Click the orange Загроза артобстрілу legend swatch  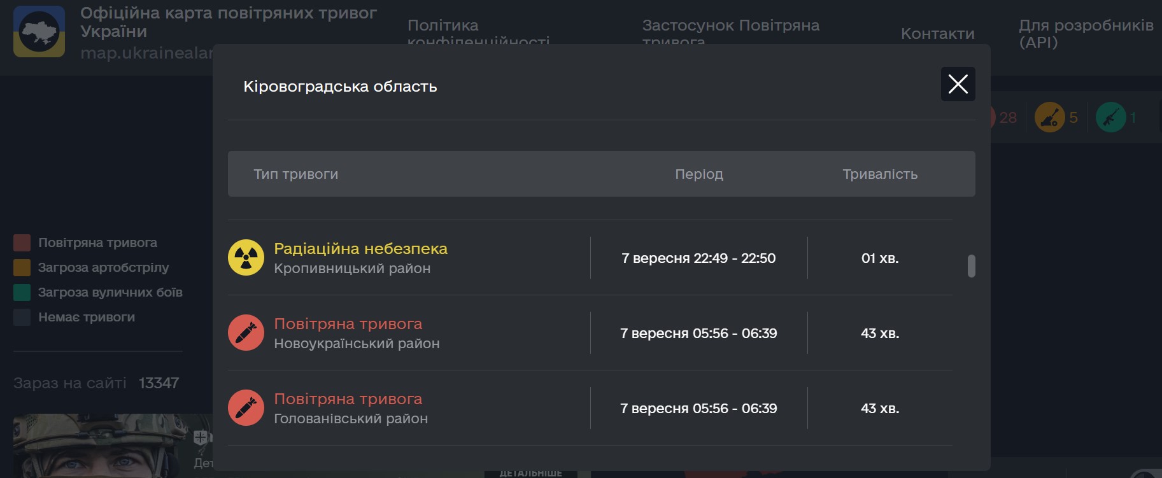coord(22,267)
